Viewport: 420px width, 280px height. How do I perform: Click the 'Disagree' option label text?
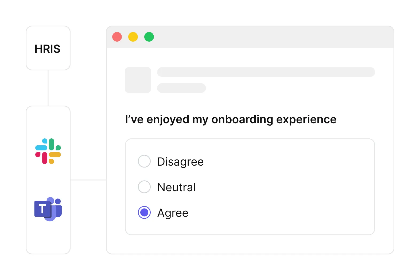tap(180, 162)
